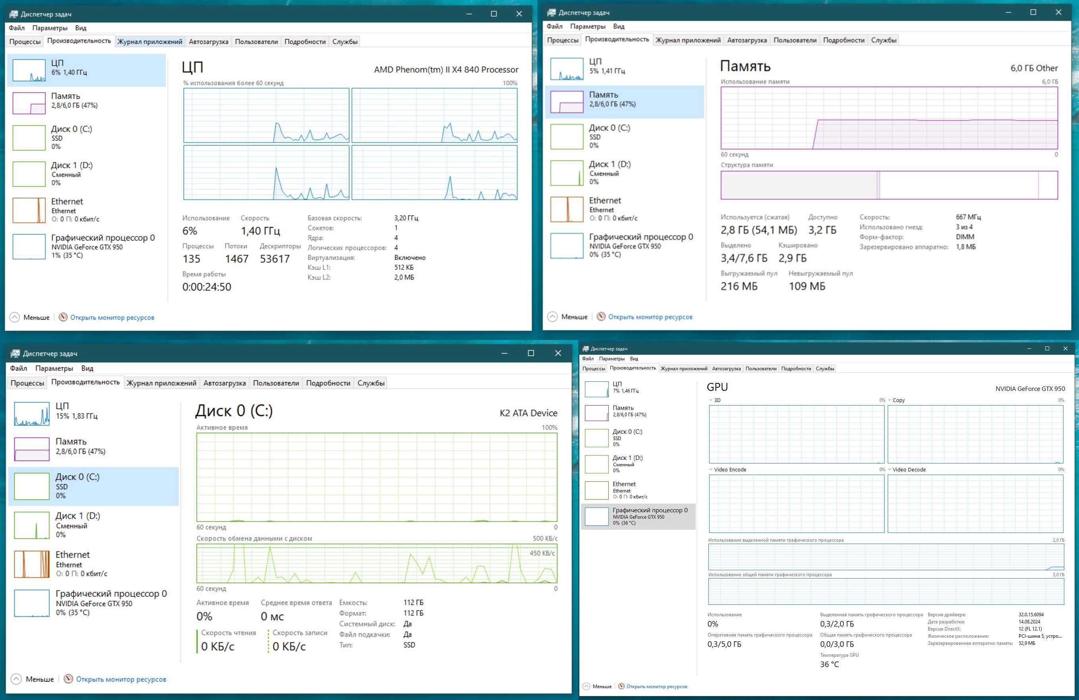The image size is (1079, 700).
Task: Click the disk transfer rate graph in Disk 0 window
Action: (377, 563)
